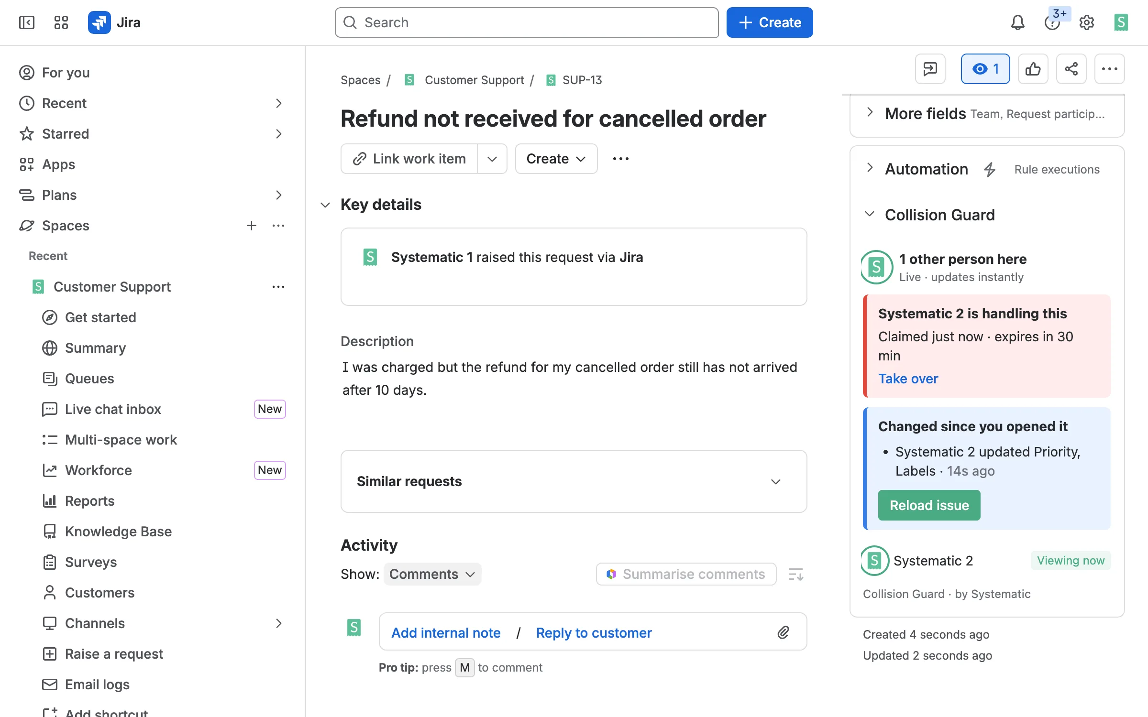The height and width of the screenshot is (717, 1148).
Task: Click the Summarise comments button
Action: point(686,574)
